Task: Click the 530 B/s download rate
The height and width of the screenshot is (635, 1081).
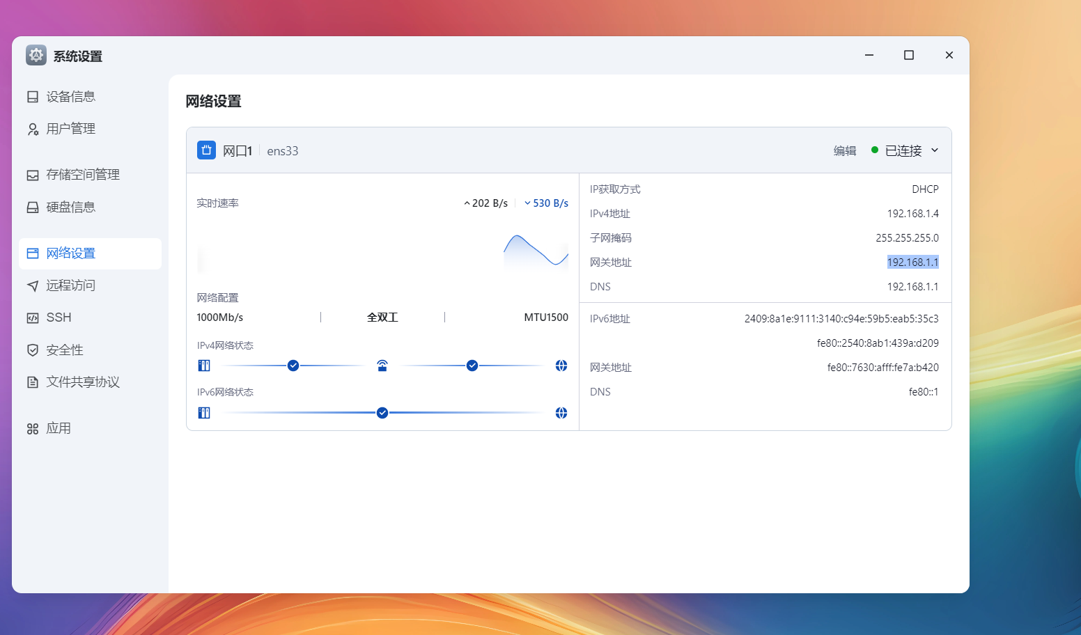Action: 550,203
